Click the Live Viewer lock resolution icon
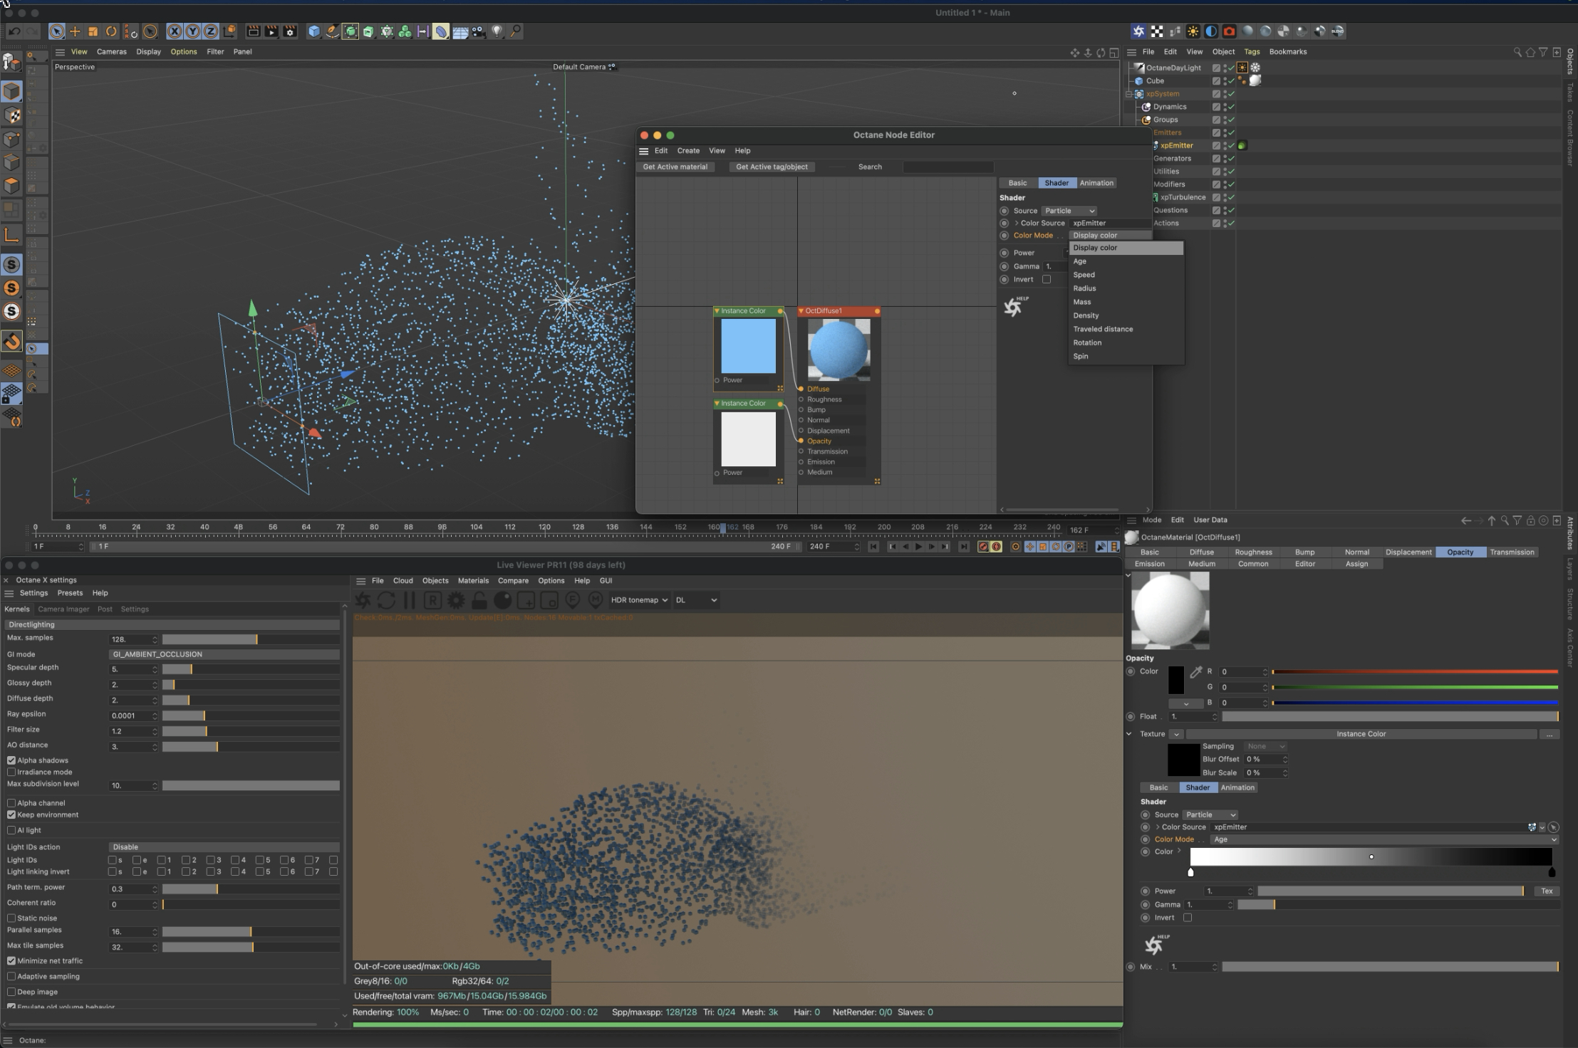 pyautogui.click(x=479, y=600)
